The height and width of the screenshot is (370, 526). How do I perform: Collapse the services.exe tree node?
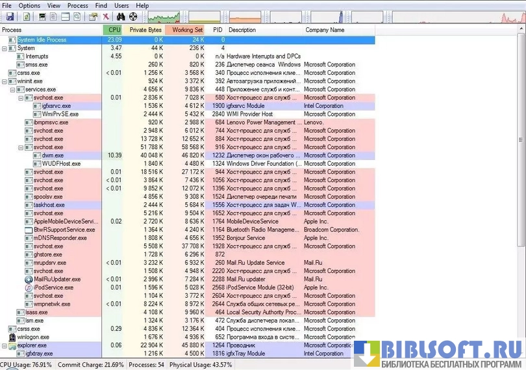[x=12, y=90]
